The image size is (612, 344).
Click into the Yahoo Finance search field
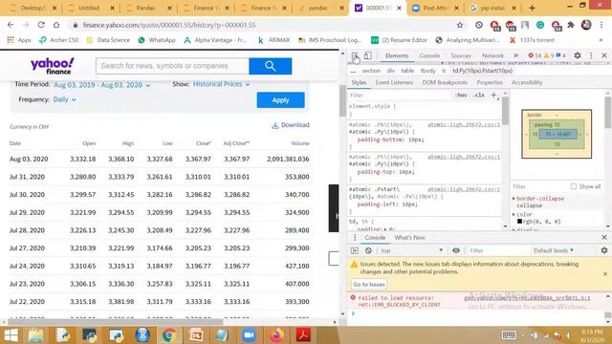[x=172, y=66]
